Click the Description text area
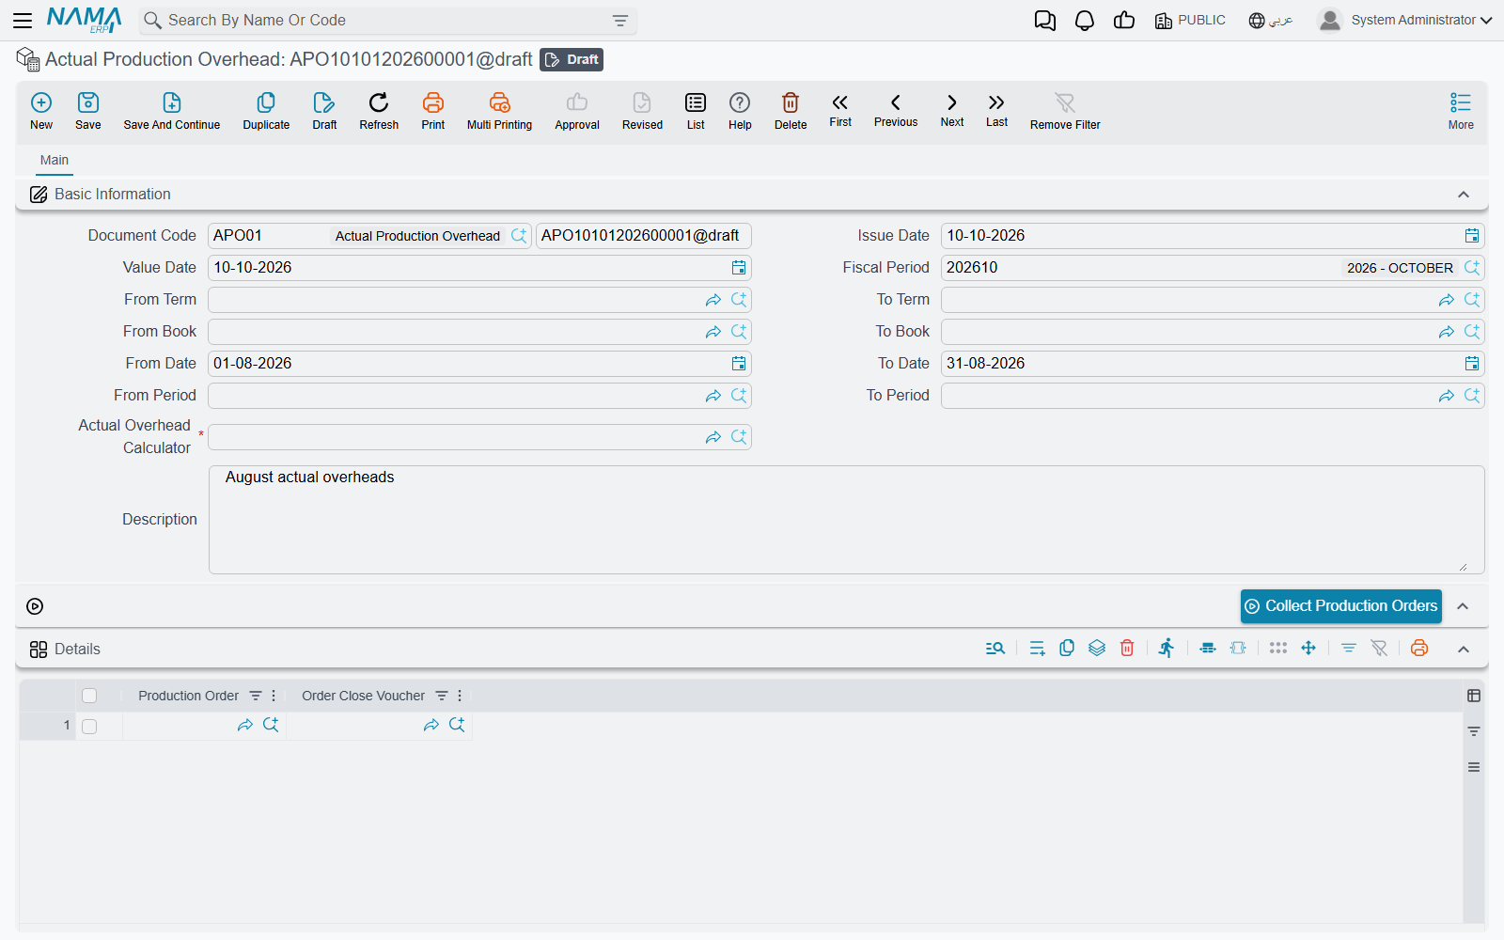1504x940 pixels. point(846,520)
